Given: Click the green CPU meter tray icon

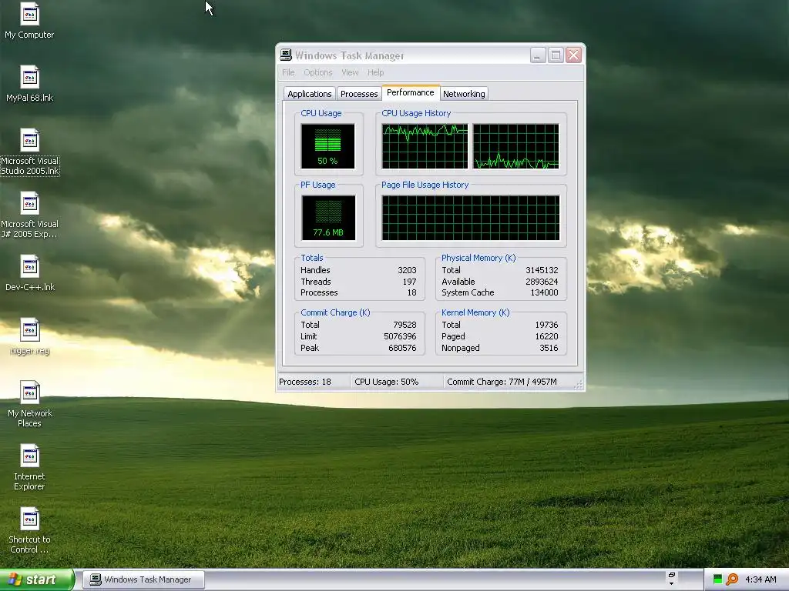Looking at the screenshot, I should [x=717, y=579].
